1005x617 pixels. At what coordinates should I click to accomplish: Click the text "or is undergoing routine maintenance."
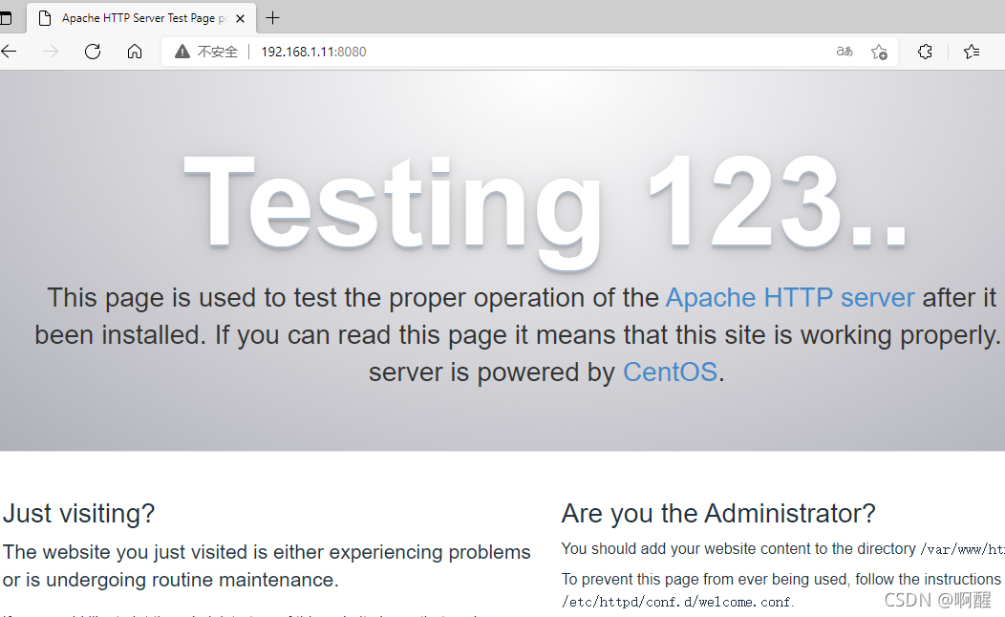[x=170, y=580]
